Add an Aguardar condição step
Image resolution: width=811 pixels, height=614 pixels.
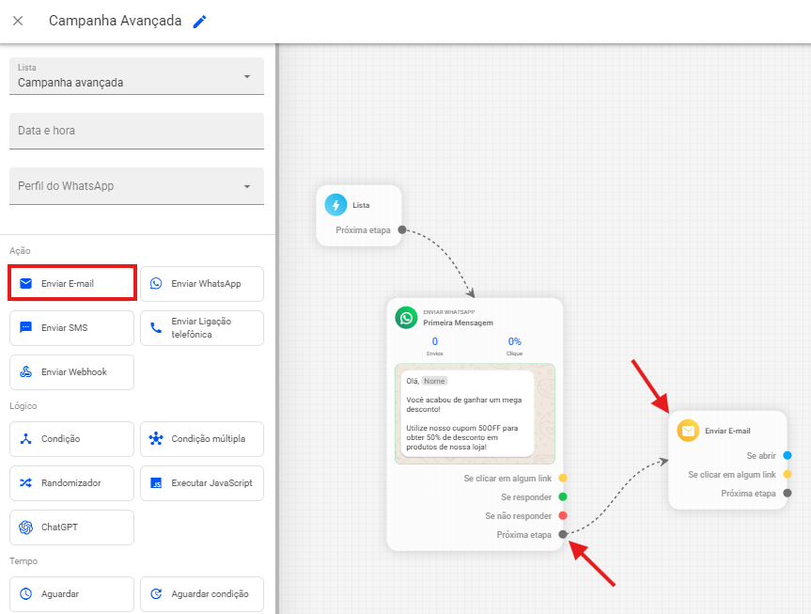click(x=202, y=593)
